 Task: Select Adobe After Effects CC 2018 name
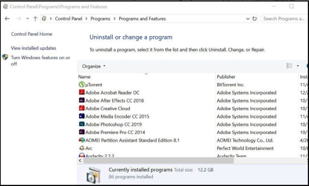point(114,100)
